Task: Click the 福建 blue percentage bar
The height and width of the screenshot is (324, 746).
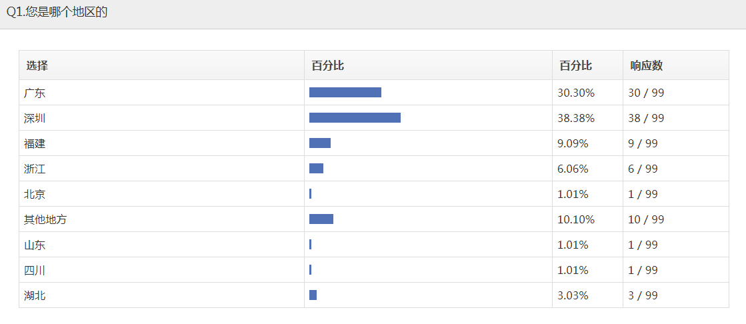Action: coord(320,143)
